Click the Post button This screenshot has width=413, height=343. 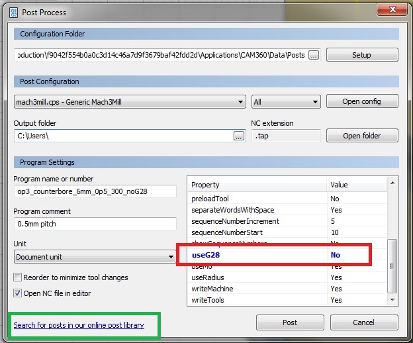coord(289,323)
